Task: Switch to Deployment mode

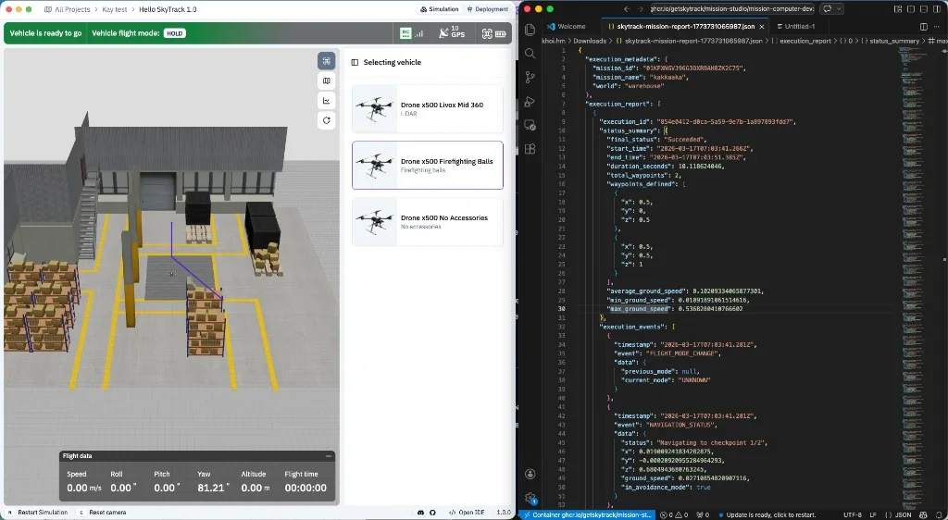Action: point(487,9)
